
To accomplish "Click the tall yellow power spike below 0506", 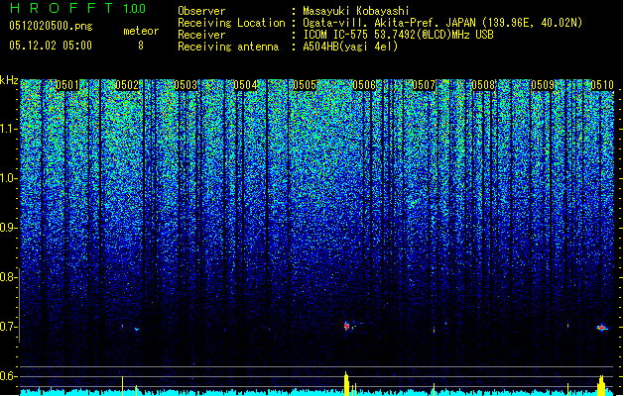I will pos(346,384).
